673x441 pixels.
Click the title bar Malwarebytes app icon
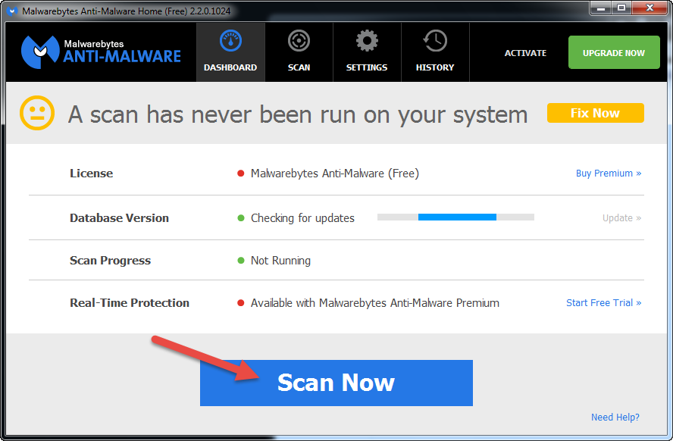tap(13, 11)
